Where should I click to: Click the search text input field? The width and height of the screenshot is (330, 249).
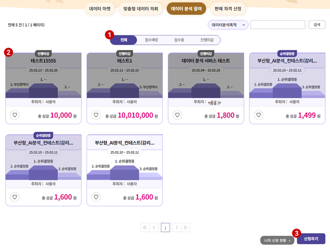(x=278, y=25)
